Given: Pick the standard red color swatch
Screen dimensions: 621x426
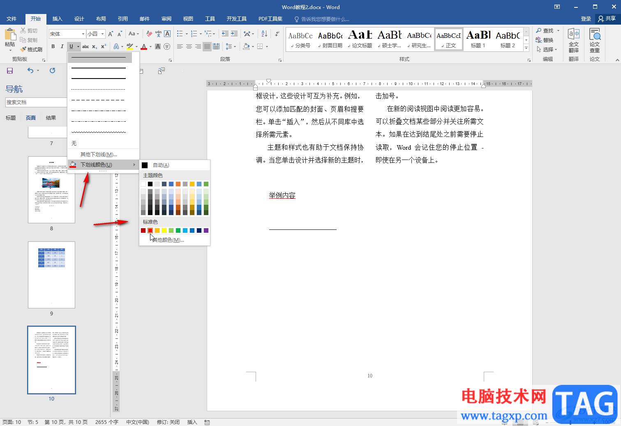Looking at the screenshot, I should (150, 230).
